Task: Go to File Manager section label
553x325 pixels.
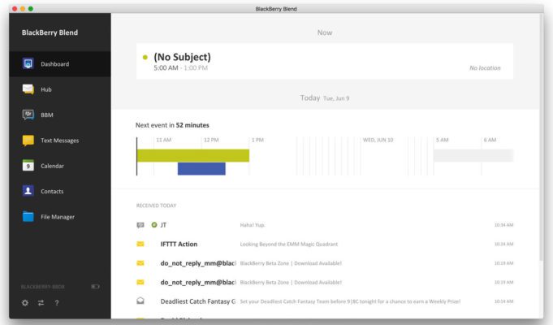Action: (58, 217)
